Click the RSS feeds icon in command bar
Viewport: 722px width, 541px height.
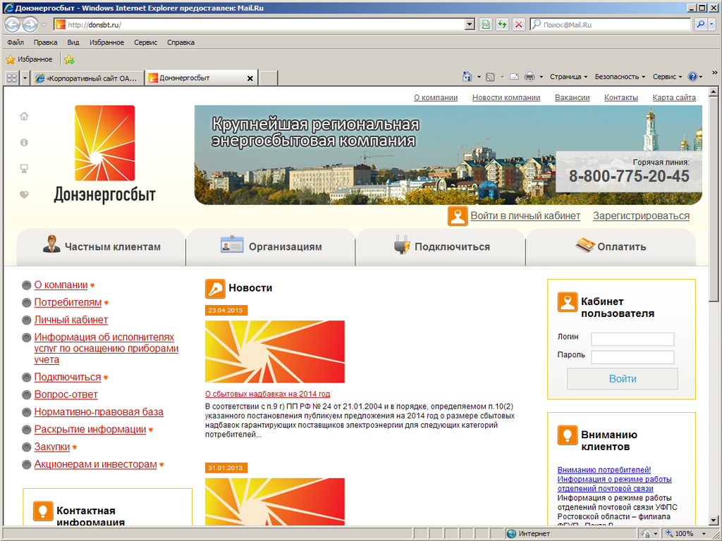pyautogui.click(x=491, y=77)
